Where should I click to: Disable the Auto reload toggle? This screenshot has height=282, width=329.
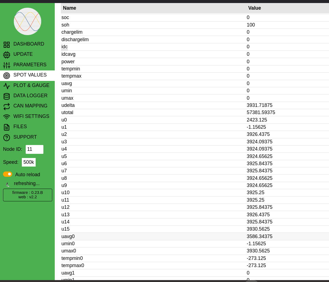[x=7, y=174]
